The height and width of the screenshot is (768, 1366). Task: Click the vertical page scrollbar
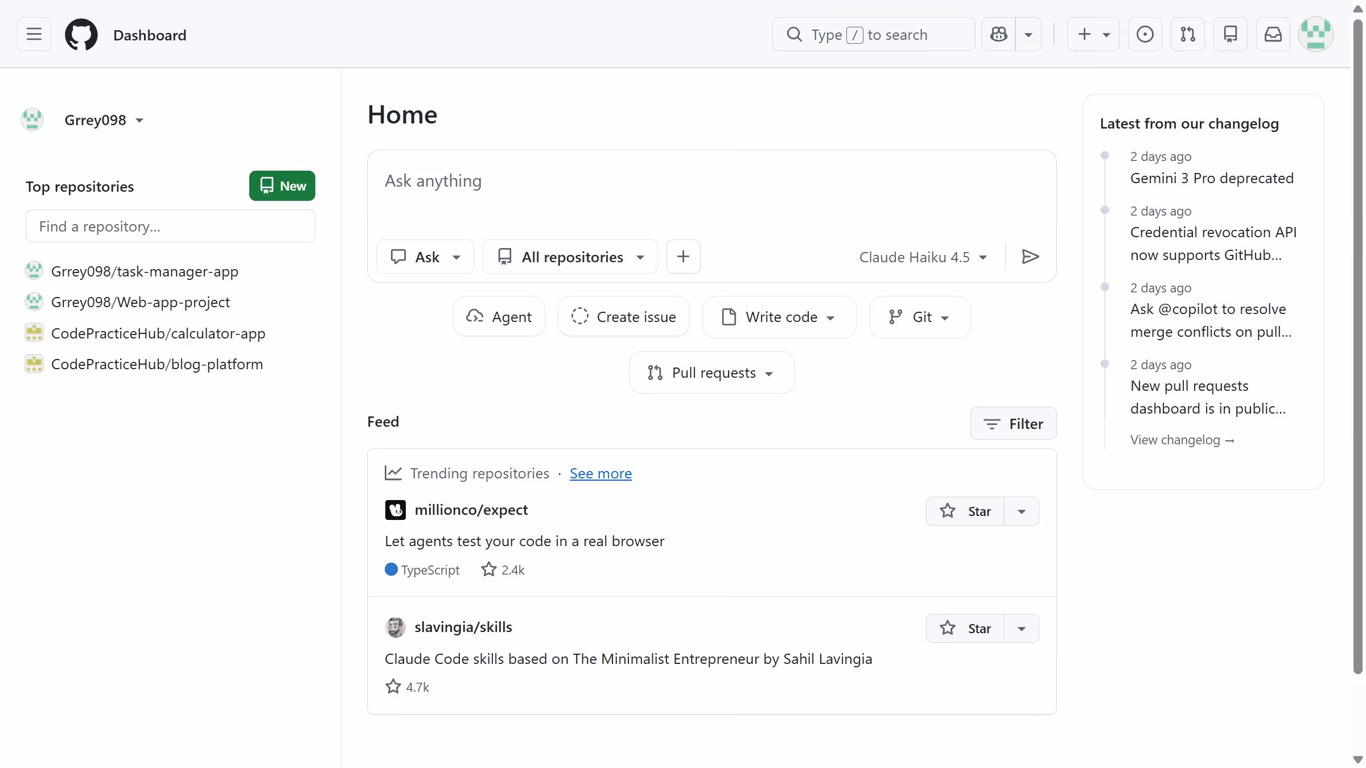point(1358,347)
